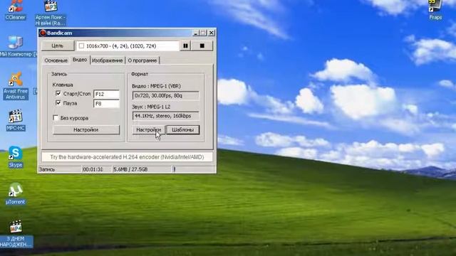Switch to the Основные tab
Screen dimensions: 456x256
pyautogui.click(x=56, y=60)
